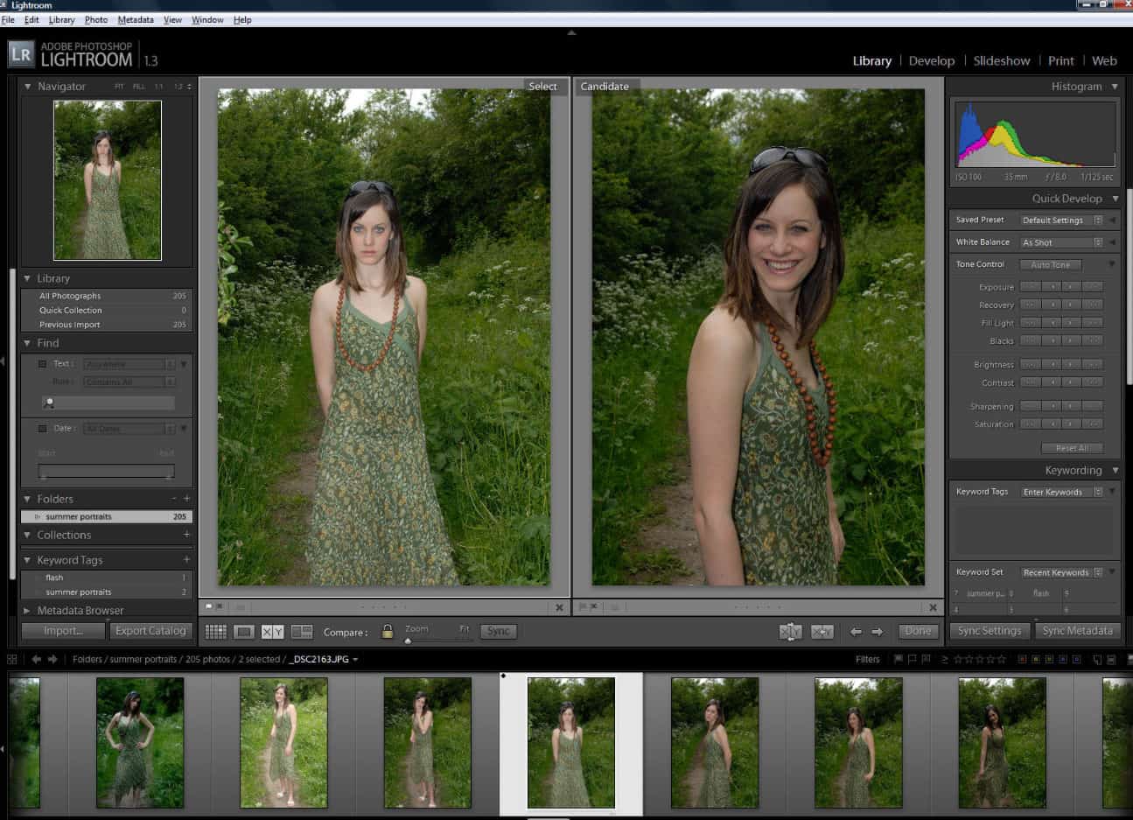
Task: Open the Metadata menu
Action: click(x=135, y=19)
